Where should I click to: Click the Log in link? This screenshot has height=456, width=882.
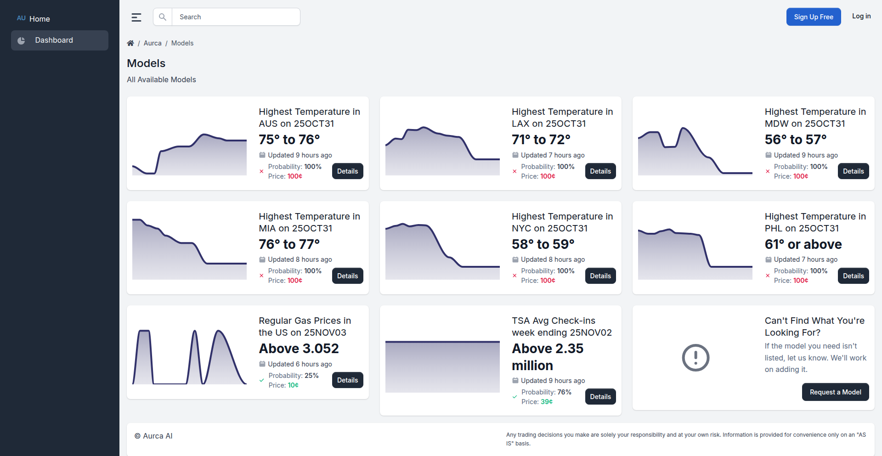pos(861,16)
